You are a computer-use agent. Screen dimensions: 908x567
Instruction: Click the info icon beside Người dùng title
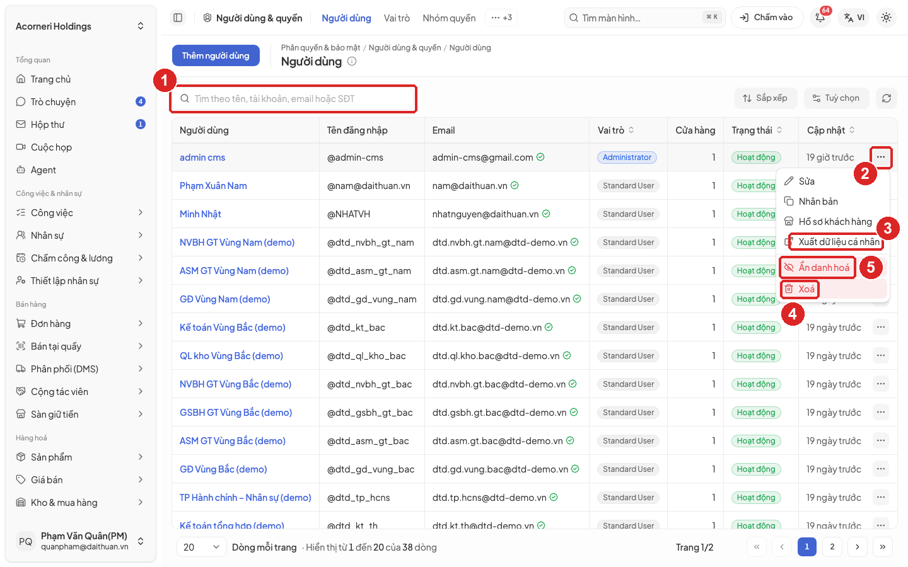(352, 61)
